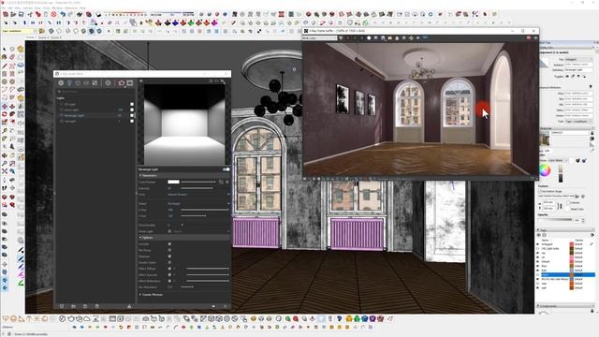
Task: Click the white circle icon in the frame buffer toolbar
Action: coord(369,38)
